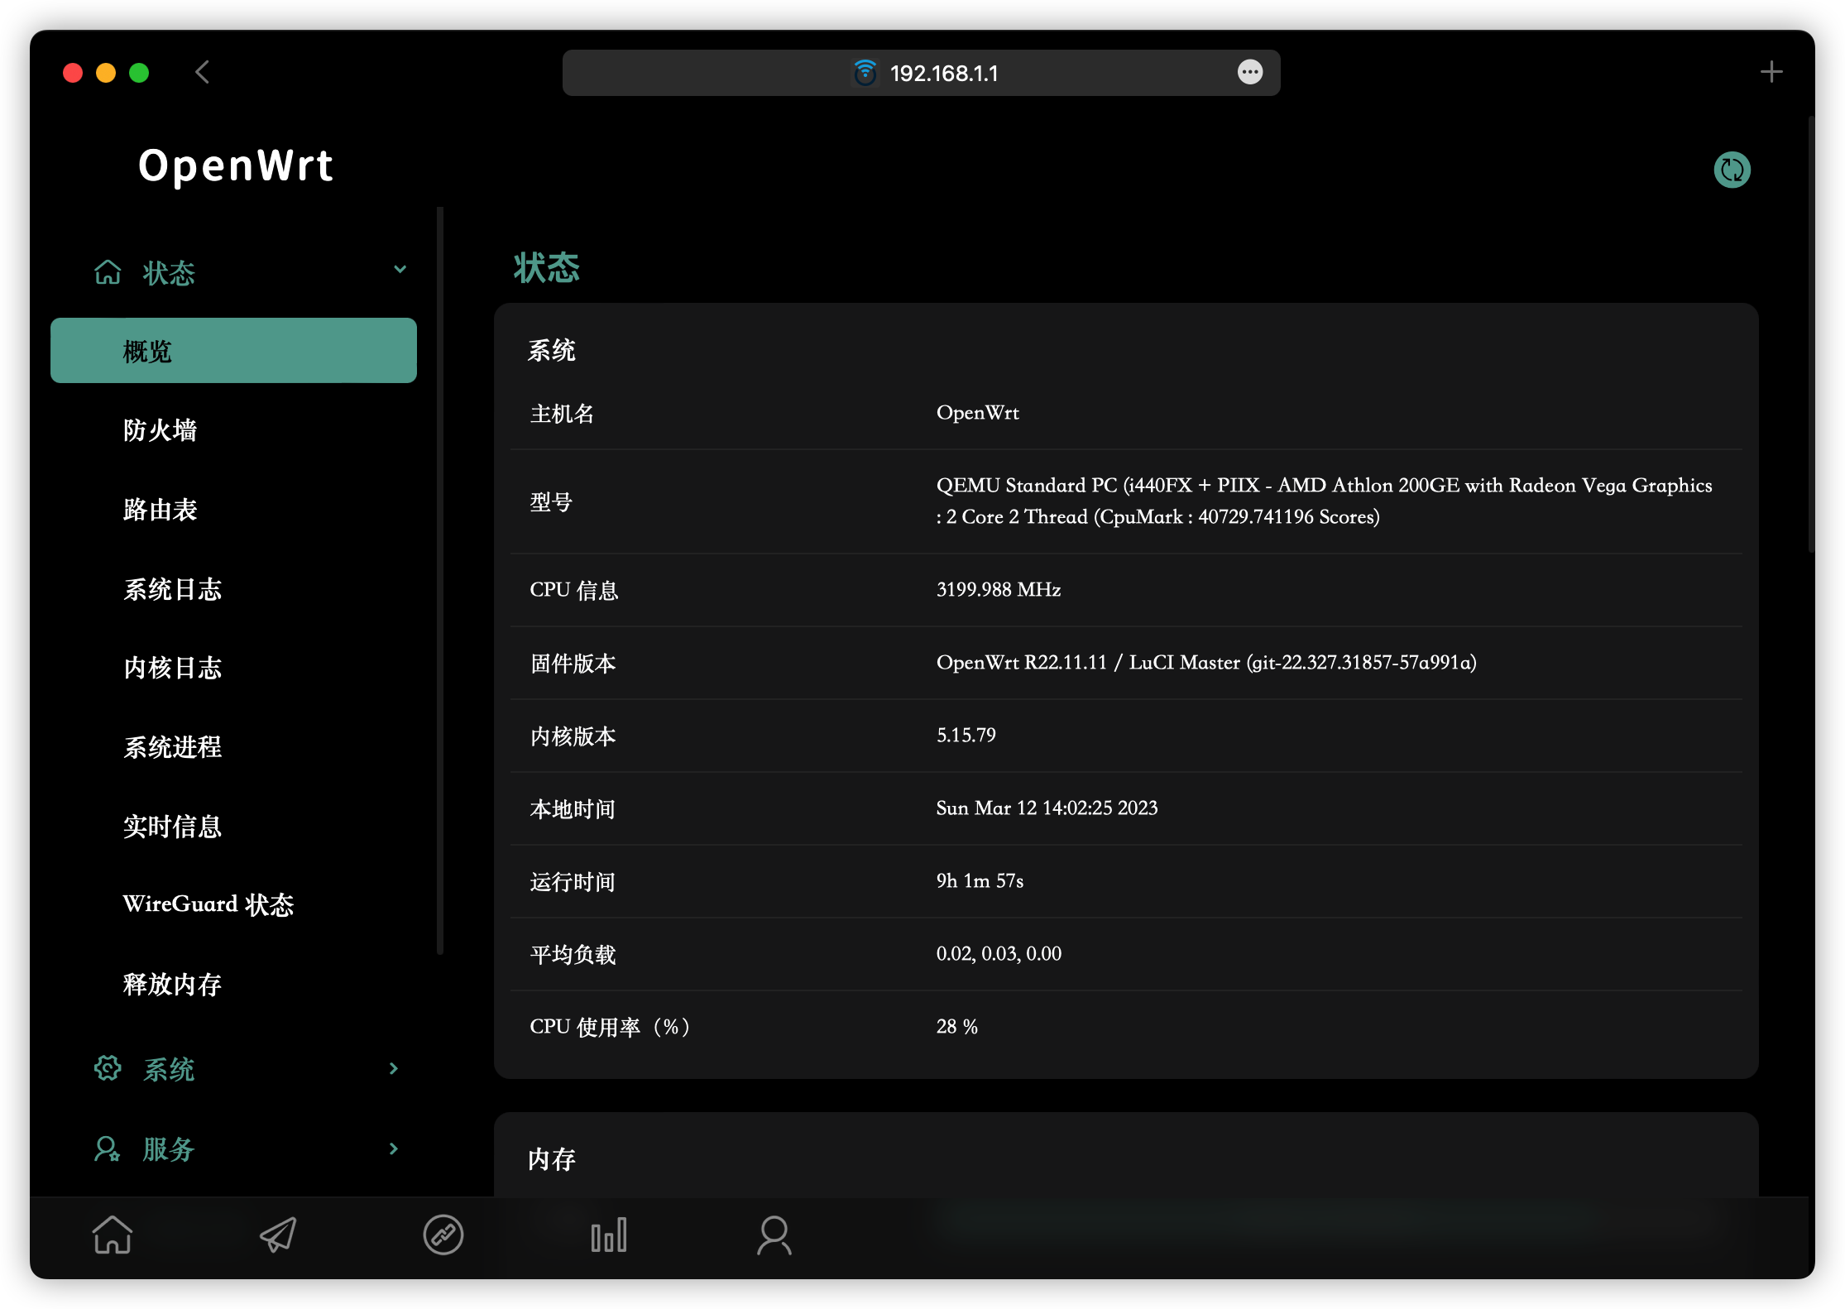Open WireGuard 状态 from sidebar

click(208, 904)
